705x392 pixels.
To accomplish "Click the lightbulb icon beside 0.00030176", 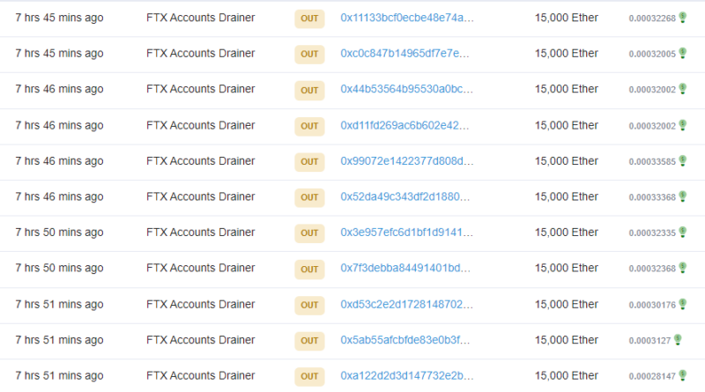I will pyautogui.click(x=682, y=305).
